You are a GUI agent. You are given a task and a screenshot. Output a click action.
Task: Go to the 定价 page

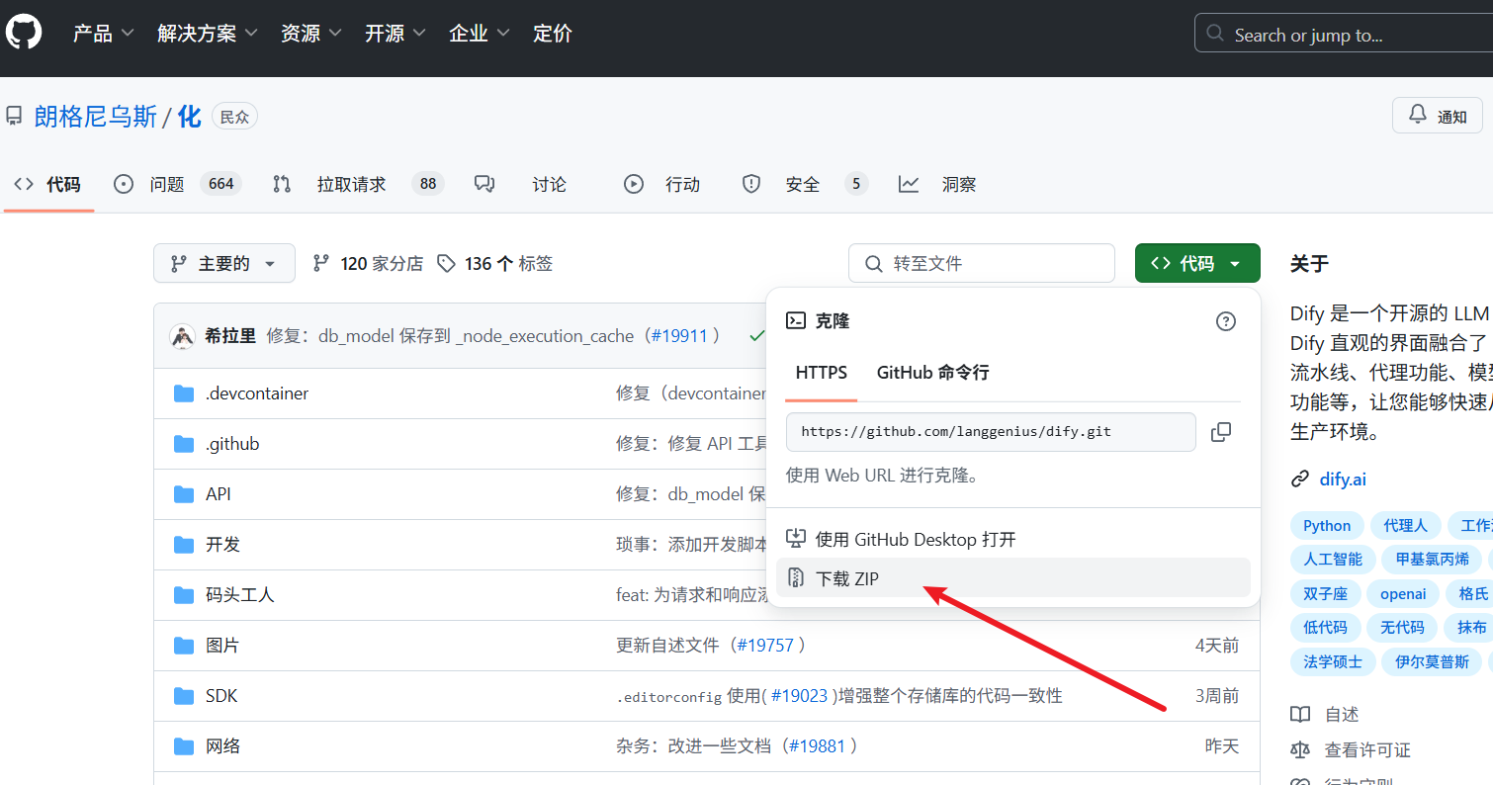pyautogui.click(x=552, y=33)
